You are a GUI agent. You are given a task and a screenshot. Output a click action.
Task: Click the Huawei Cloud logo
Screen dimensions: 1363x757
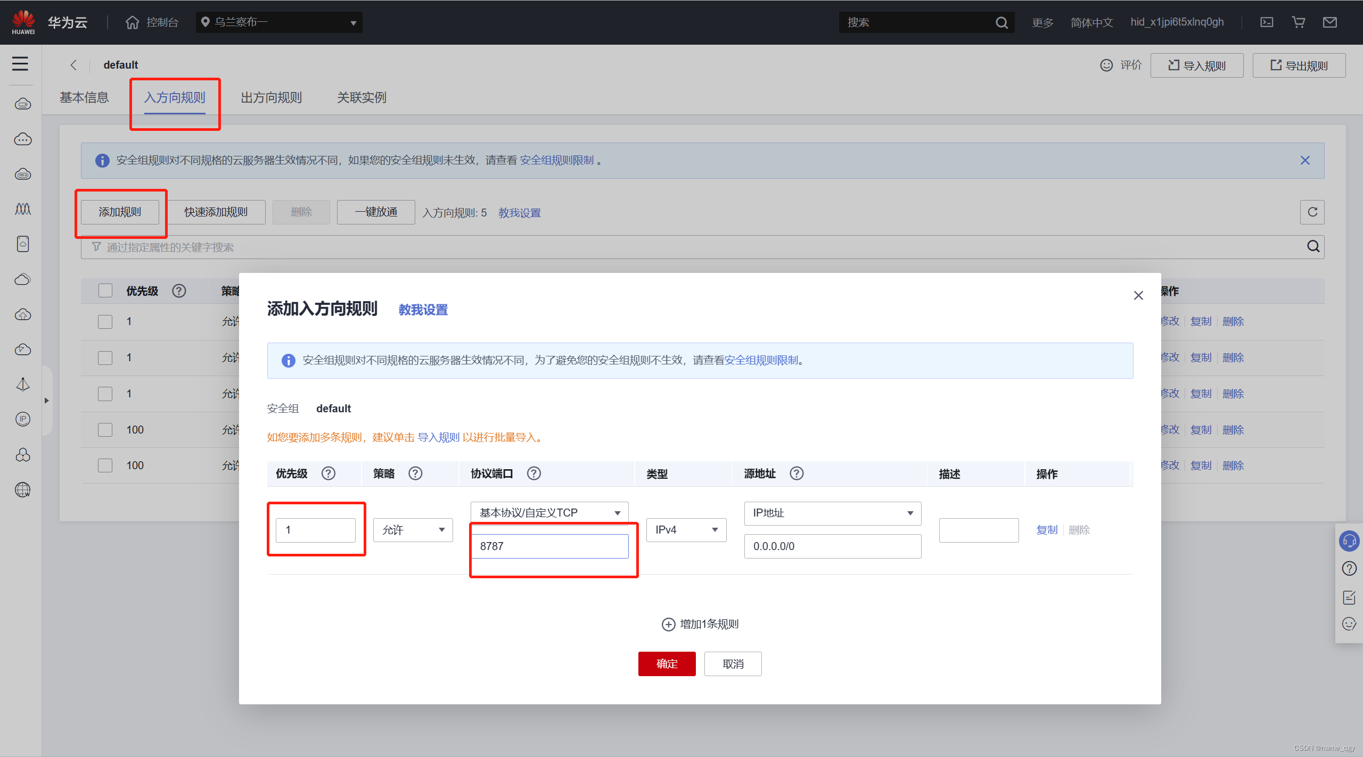click(x=23, y=22)
